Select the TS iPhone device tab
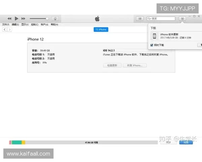 (x=101, y=30)
